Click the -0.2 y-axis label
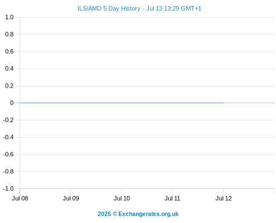The width and height of the screenshot is (276, 223). 8,120
